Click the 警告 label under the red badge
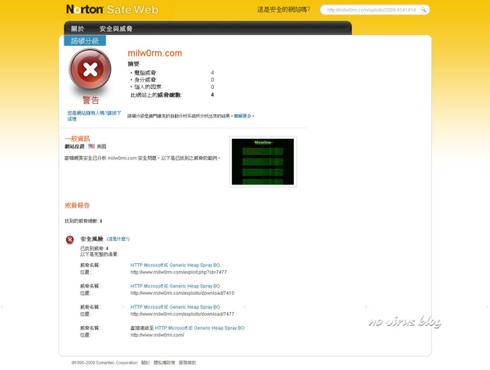Viewport: 490px width, 370px height. (91, 100)
